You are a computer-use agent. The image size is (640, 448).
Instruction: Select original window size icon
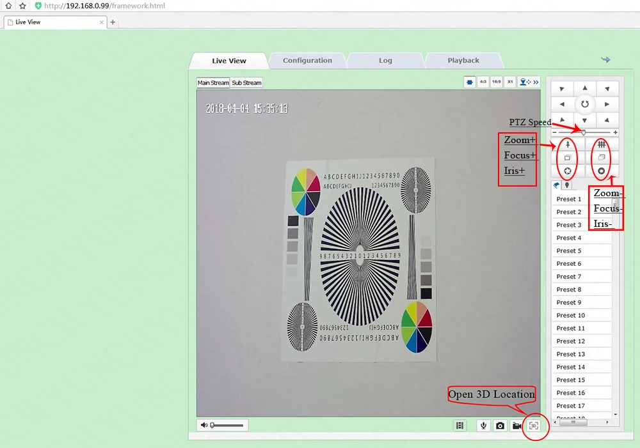point(470,82)
